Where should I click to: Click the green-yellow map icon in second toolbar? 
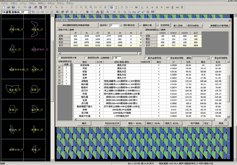[58, 12]
